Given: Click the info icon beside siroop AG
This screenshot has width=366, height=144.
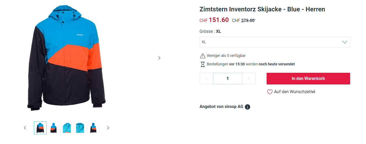Looking at the screenshot, I should (x=248, y=107).
